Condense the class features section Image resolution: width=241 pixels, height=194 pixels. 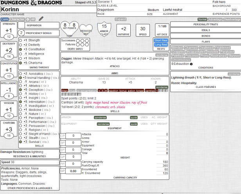[x=234, y=74]
